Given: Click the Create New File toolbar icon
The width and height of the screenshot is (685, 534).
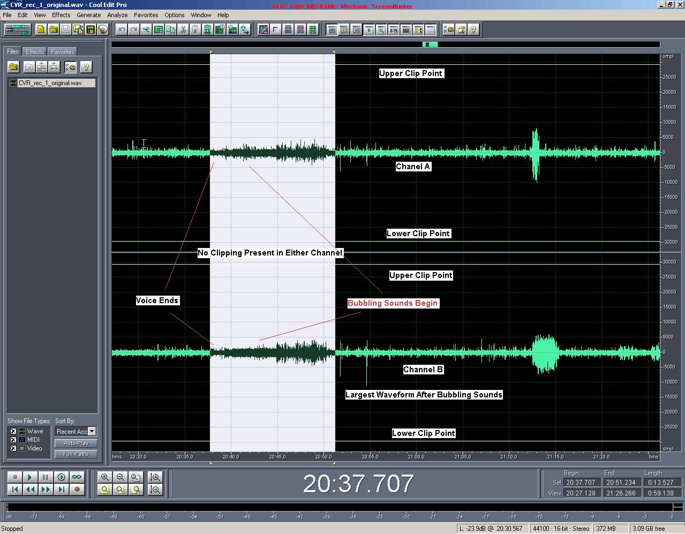Looking at the screenshot, I should pyautogui.click(x=41, y=30).
